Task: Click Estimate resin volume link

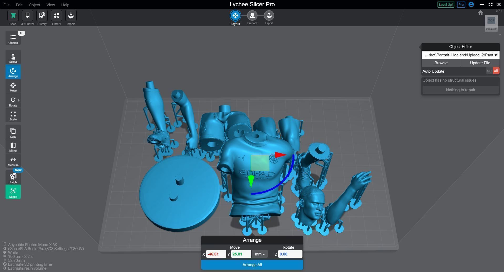Action: (x=27, y=268)
